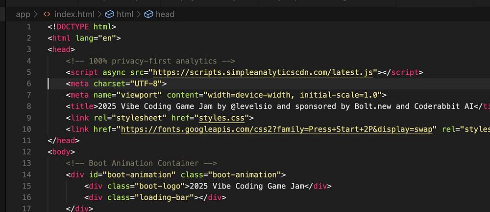490x212 pixels.
Task: Click line number 1 in the gutter
Action: click(29, 27)
